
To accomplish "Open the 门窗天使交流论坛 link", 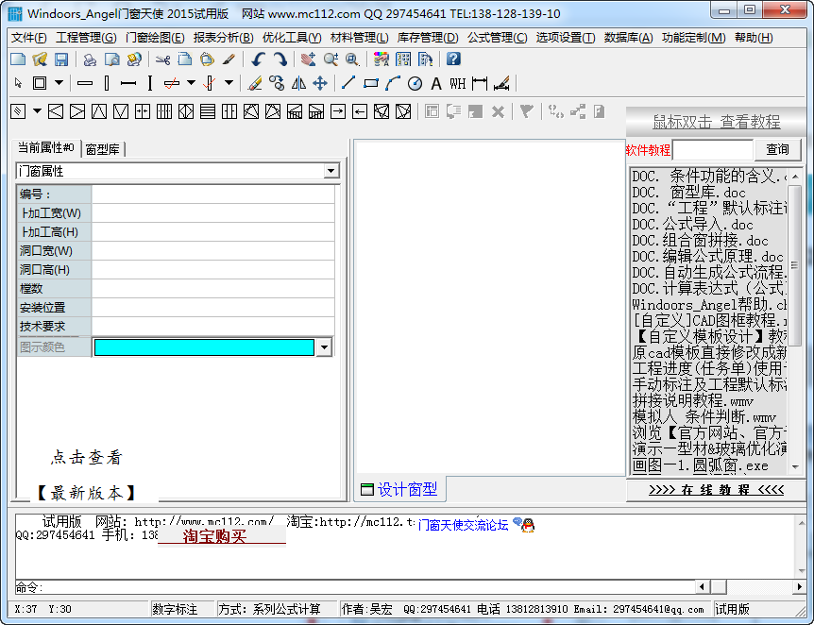I will 463,525.
